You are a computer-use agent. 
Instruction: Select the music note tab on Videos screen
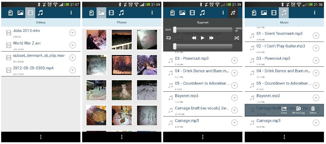(x=40, y=13)
